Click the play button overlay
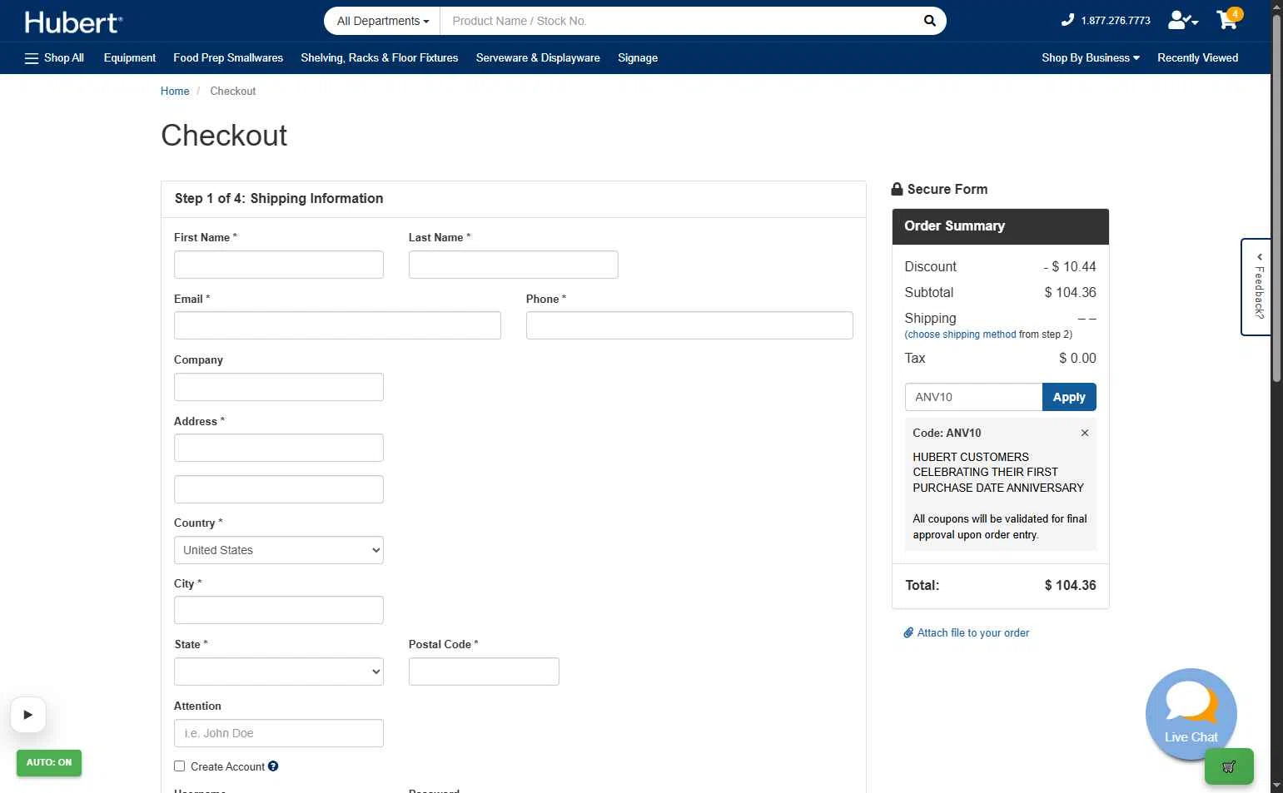Screen dimensions: 1283x793 click(28, 715)
